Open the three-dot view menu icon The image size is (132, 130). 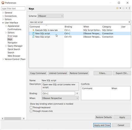(x=129, y=8)
